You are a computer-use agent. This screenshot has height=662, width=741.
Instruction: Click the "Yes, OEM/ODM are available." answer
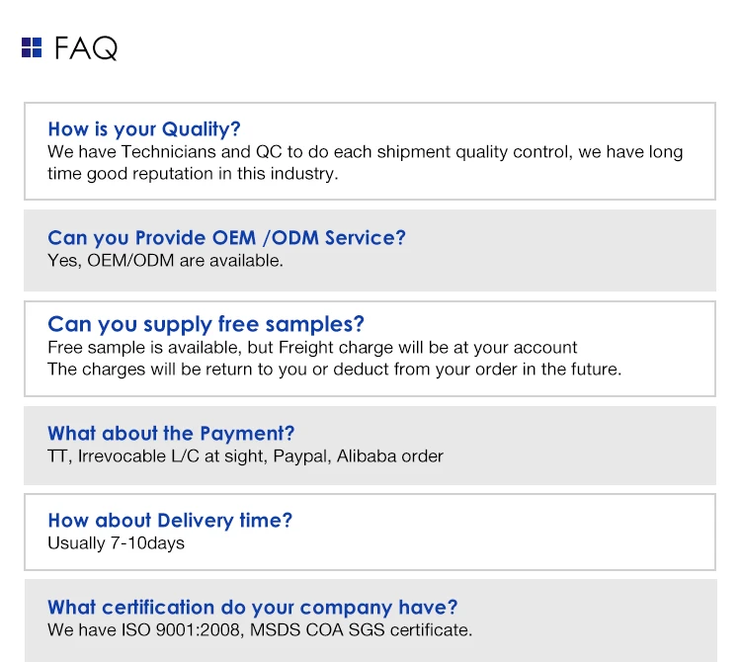165,261
